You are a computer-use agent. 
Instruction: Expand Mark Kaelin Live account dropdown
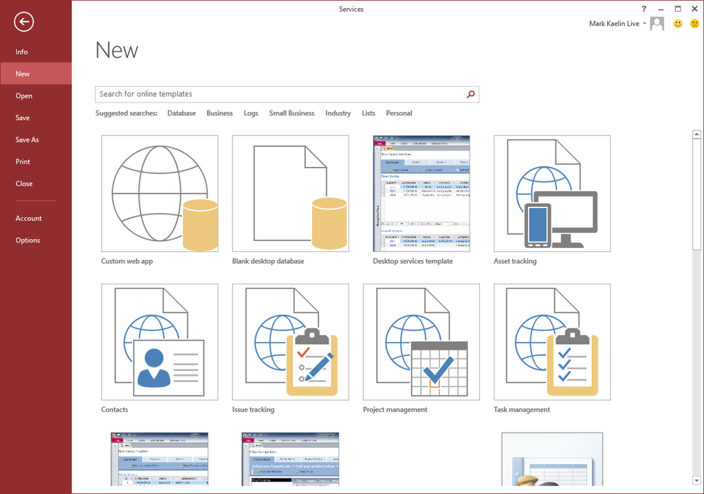pyautogui.click(x=644, y=23)
